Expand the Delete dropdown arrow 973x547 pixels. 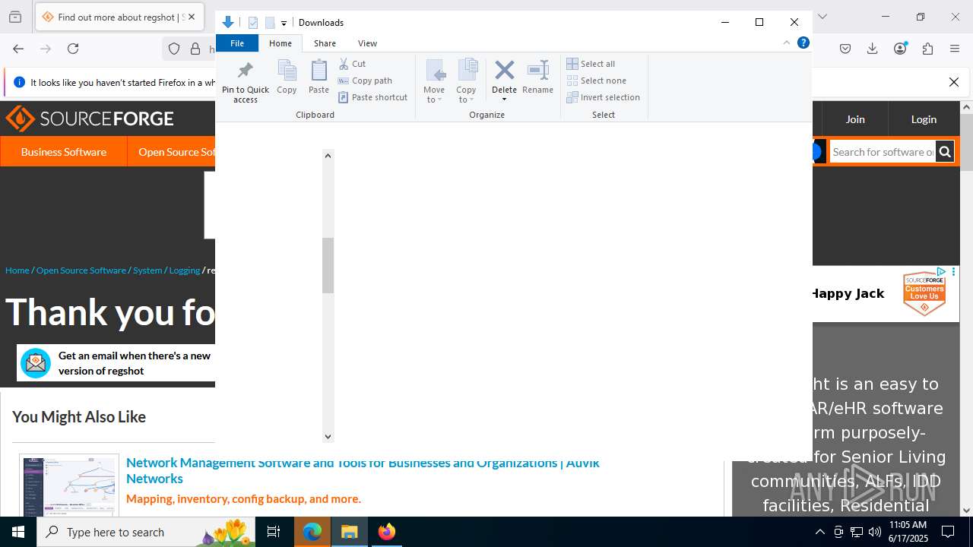click(504, 100)
